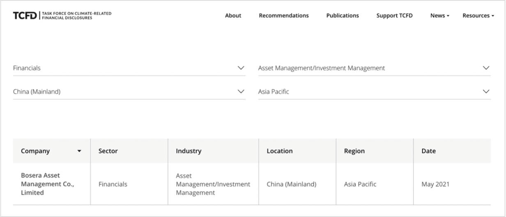Sort by the Company column header
The height and width of the screenshot is (217, 506).
pos(51,151)
